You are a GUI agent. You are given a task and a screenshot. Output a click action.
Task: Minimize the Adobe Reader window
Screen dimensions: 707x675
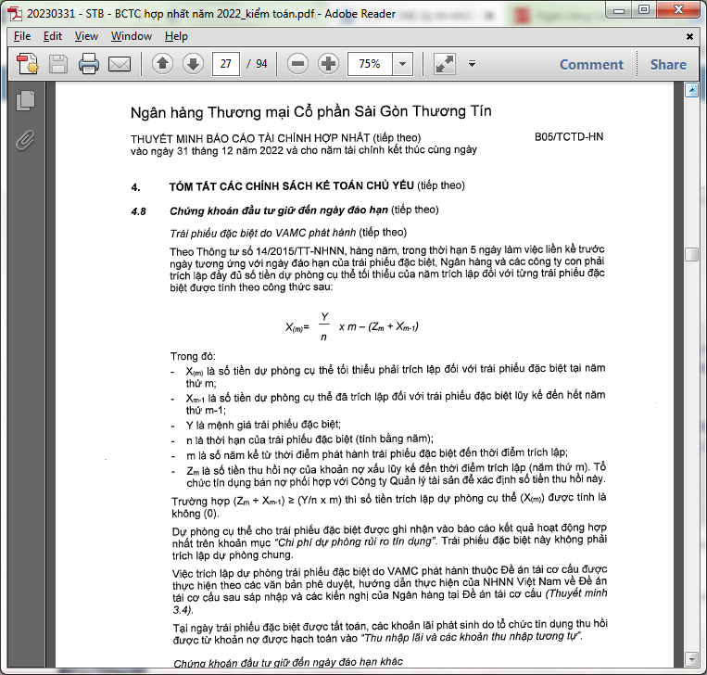point(620,9)
